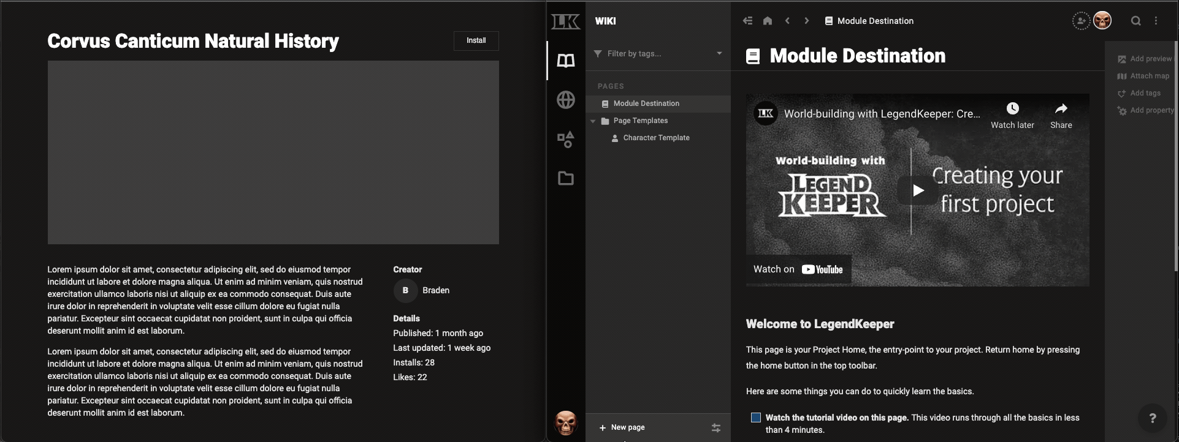This screenshot has height=442, width=1179.
Task: Click the LK channel logo on video
Action: (x=765, y=113)
